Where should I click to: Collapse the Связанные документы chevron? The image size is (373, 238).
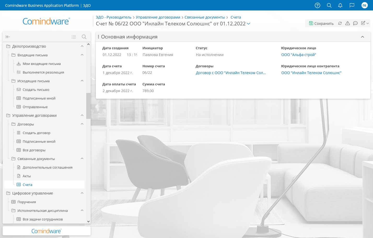(x=82, y=158)
